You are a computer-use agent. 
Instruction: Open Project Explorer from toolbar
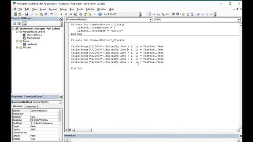click(x=81, y=14)
